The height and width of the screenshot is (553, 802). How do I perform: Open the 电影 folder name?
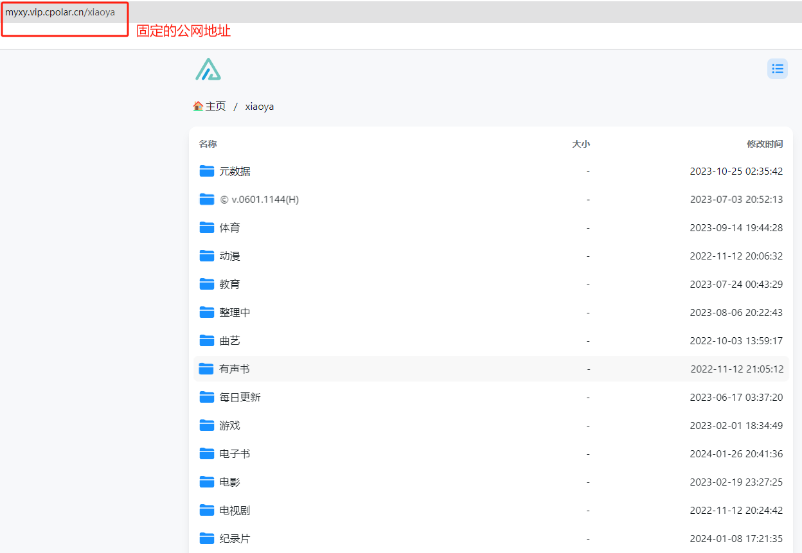tap(229, 482)
